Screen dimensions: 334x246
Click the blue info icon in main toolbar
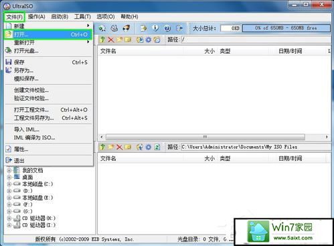[x=155, y=28]
